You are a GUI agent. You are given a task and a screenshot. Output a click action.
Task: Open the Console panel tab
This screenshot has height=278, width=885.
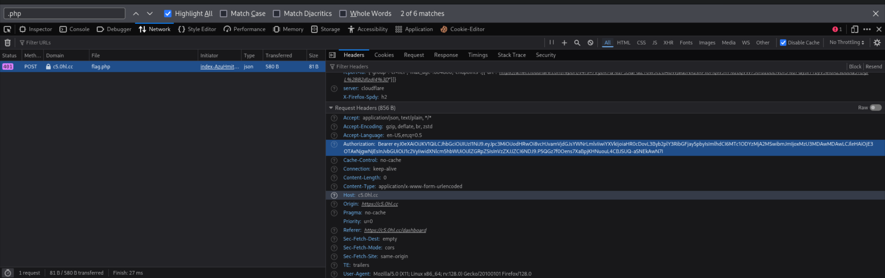[x=75, y=29]
